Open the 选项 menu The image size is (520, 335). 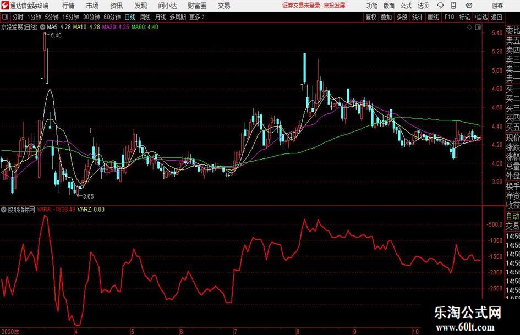[x=423, y=6]
